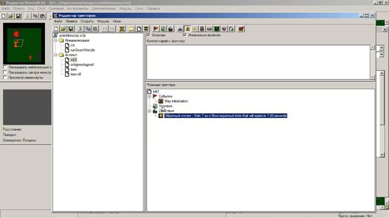Image resolution: width=389 pixels, height=218 pixels.
Task: Select the "antigreedagood" trigger
Action: [82, 65]
